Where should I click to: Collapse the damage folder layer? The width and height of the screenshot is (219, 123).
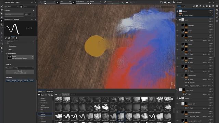point(180,98)
